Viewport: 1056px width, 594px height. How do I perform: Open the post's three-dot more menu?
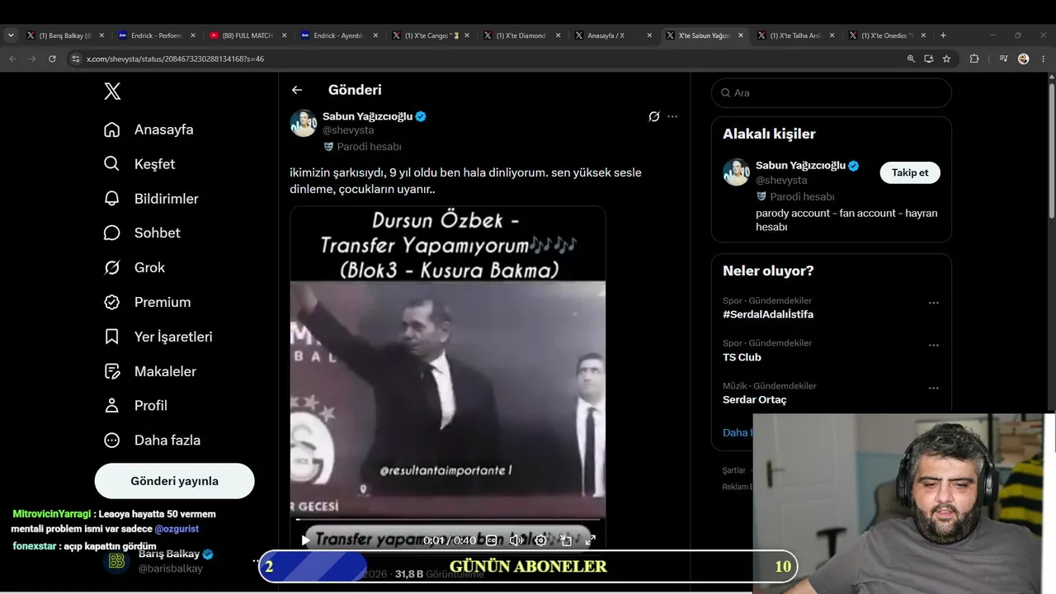(x=672, y=116)
